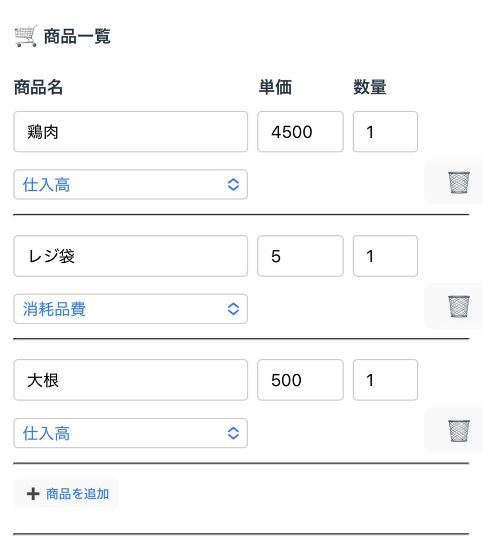Remove 大根 item via trash icon
The height and width of the screenshot is (549, 483).
coord(458,431)
